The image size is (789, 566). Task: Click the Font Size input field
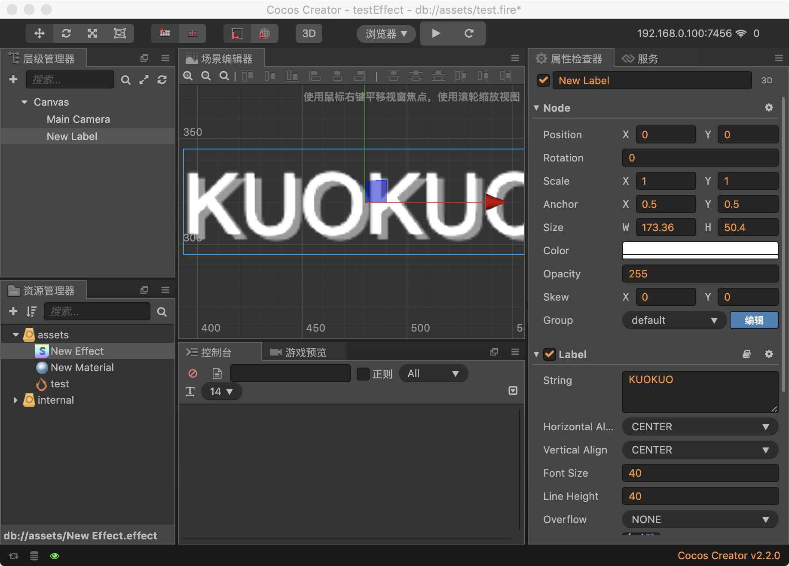(700, 473)
